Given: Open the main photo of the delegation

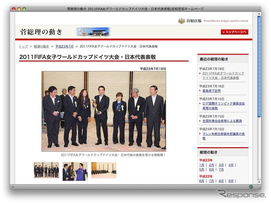Looking at the screenshot, I should [x=104, y=111].
